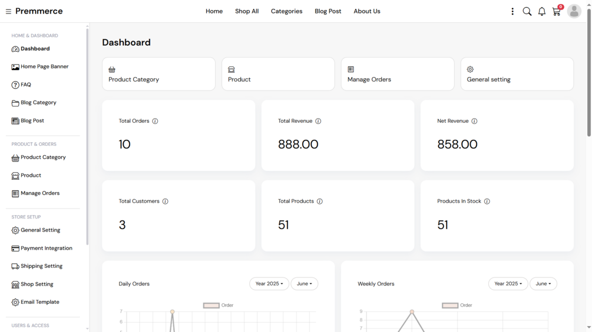Click the sidebar Blog Post icon

[x=15, y=121]
